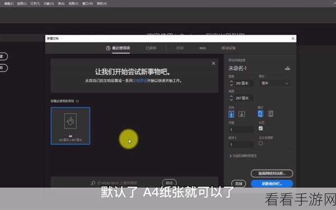Viewport: 336px width, 210px height.
Task: Switch to the 打印 tab
Action: (x=180, y=48)
